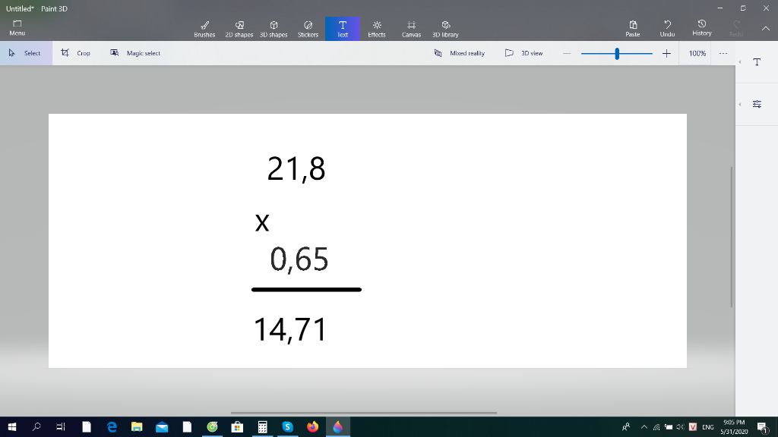Image resolution: width=778 pixels, height=437 pixels.
Task: Click the result 14,71 on canvas
Action: click(290, 329)
